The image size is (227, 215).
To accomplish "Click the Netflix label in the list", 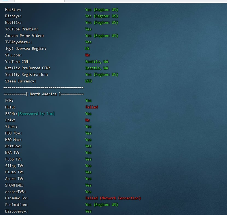I will click(x=13, y=23).
